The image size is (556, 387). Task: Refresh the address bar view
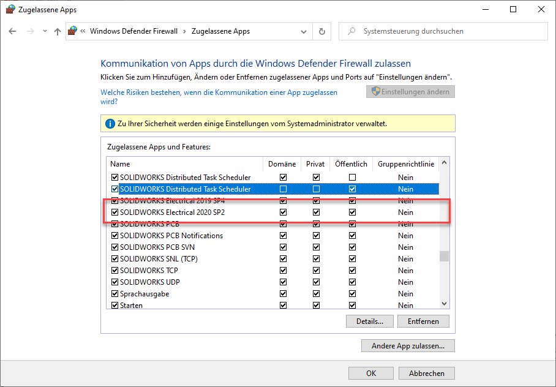coord(322,31)
